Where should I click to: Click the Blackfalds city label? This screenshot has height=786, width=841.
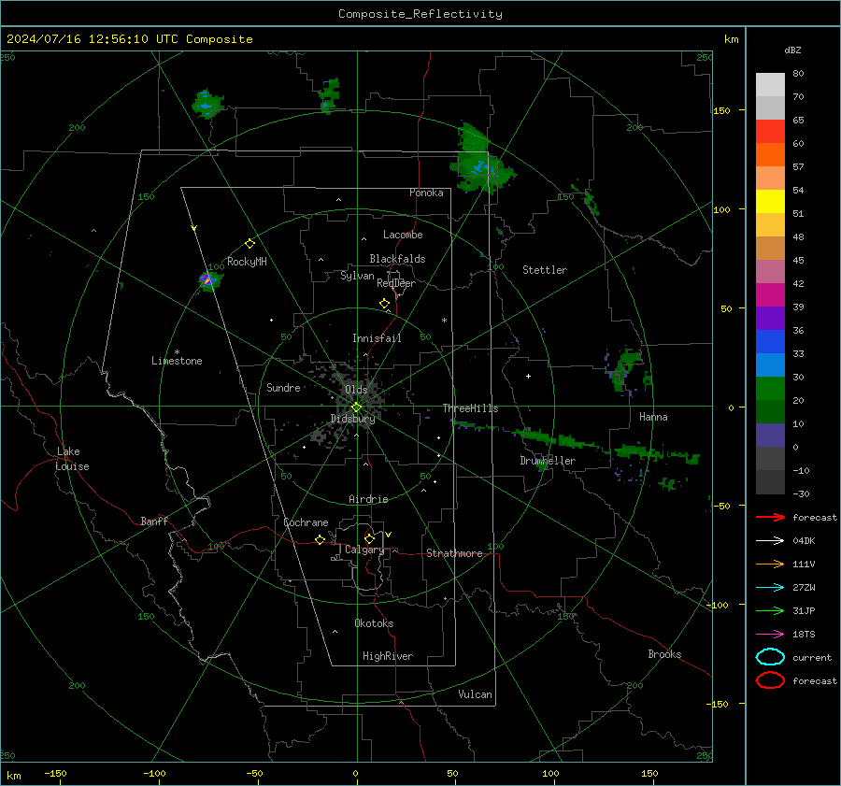[x=397, y=259]
